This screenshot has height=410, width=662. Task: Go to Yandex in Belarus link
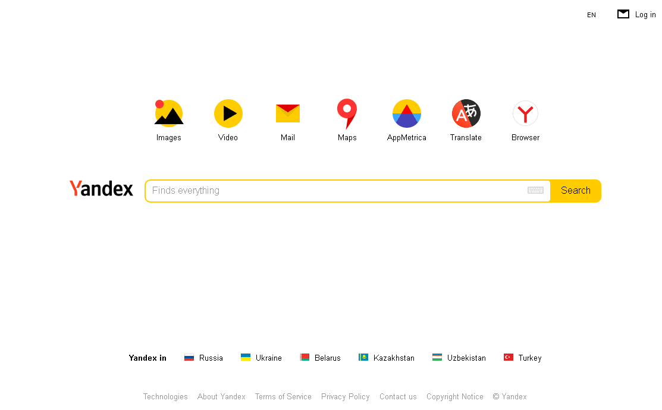point(327,358)
